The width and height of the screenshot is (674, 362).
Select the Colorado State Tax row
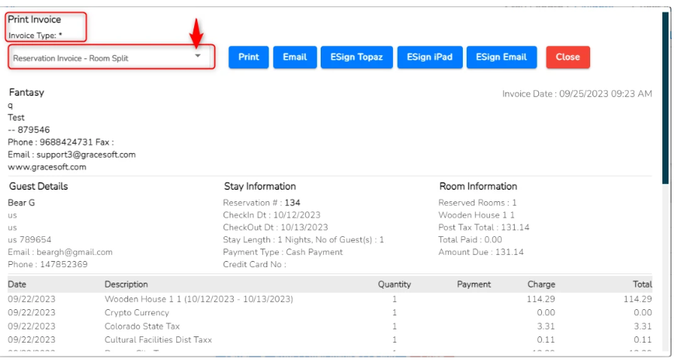tap(142, 326)
